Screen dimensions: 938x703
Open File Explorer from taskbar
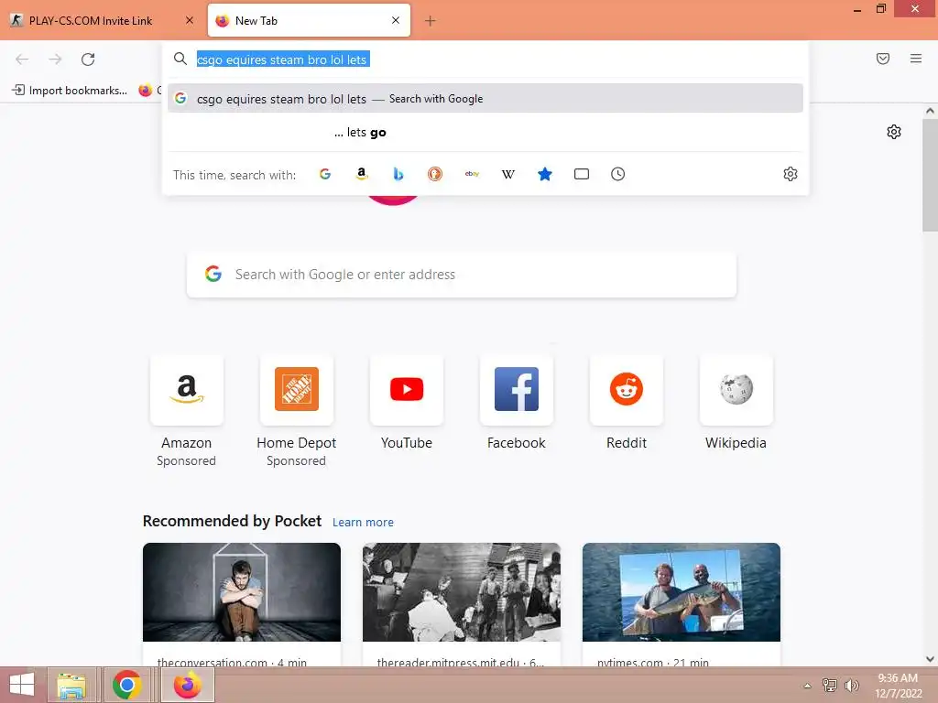coord(71,685)
